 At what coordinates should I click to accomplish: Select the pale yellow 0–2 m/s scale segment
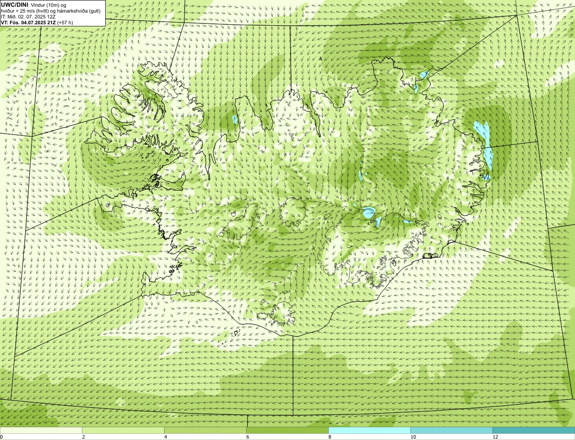click(x=41, y=430)
